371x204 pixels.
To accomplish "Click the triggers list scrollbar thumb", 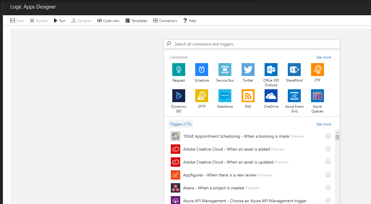I will [337, 137].
